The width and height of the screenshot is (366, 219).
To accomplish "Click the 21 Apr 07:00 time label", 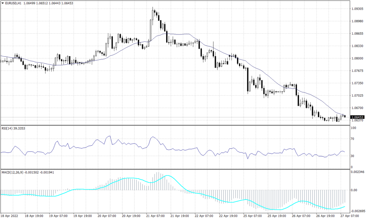I will 154,216.
